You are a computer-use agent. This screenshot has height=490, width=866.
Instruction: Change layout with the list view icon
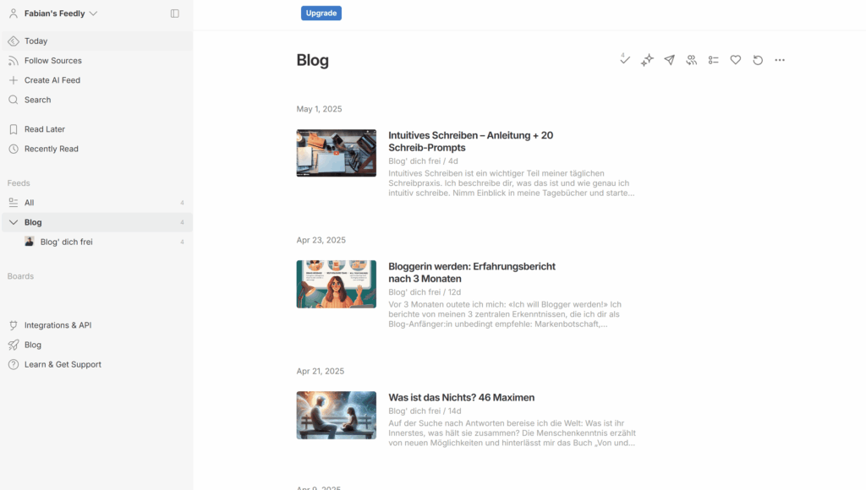714,60
